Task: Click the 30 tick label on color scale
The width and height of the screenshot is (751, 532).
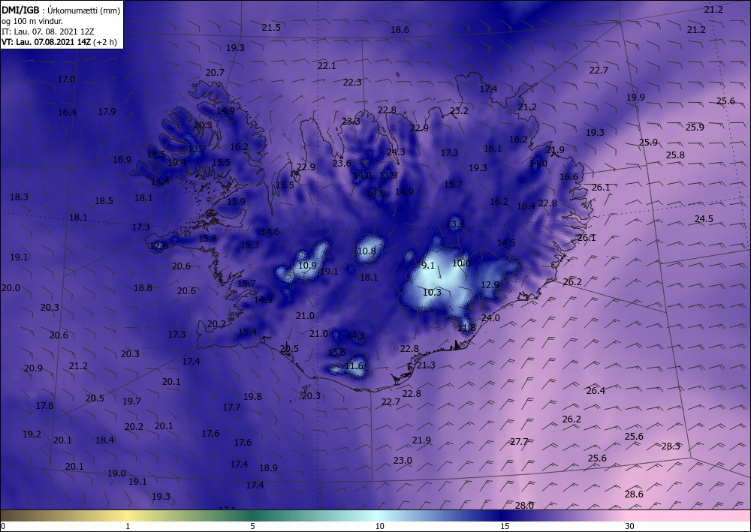Action: click(x=629, y=526)
